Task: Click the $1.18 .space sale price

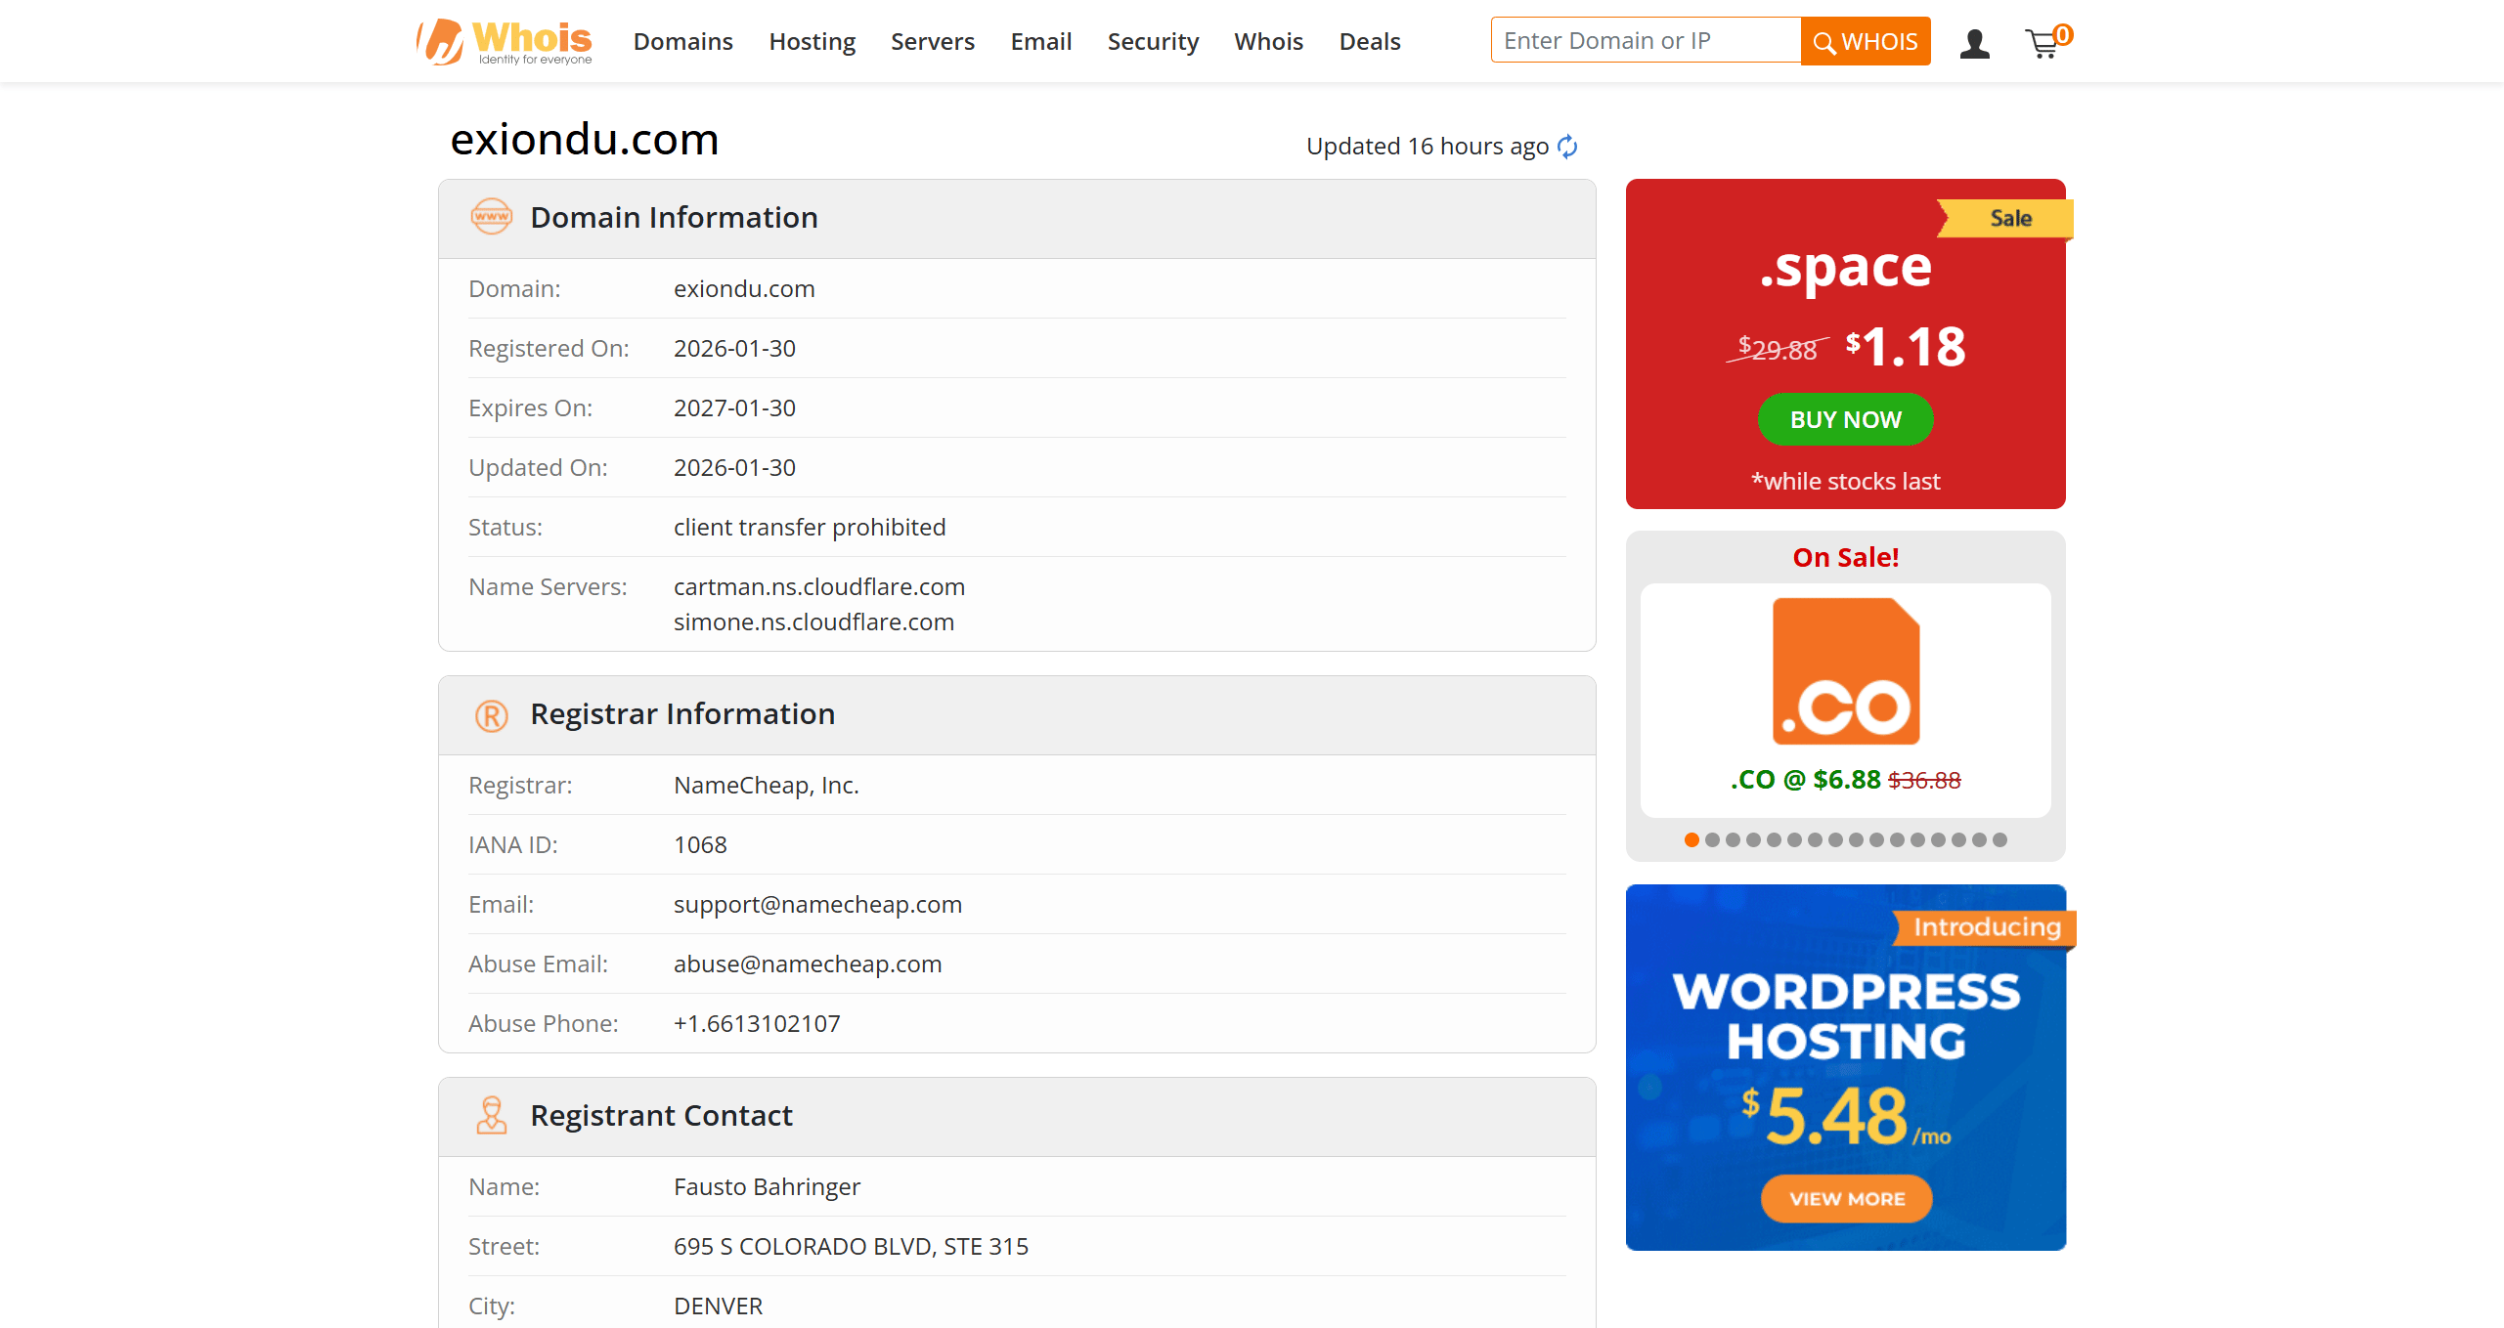Action: (1905, 347)
